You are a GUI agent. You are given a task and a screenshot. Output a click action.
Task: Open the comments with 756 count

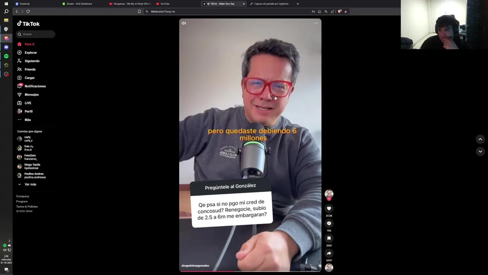[329, 223]
